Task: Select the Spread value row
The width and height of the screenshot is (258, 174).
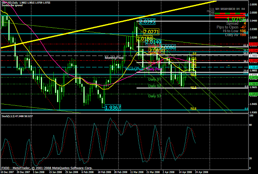Action: point(236,24)
